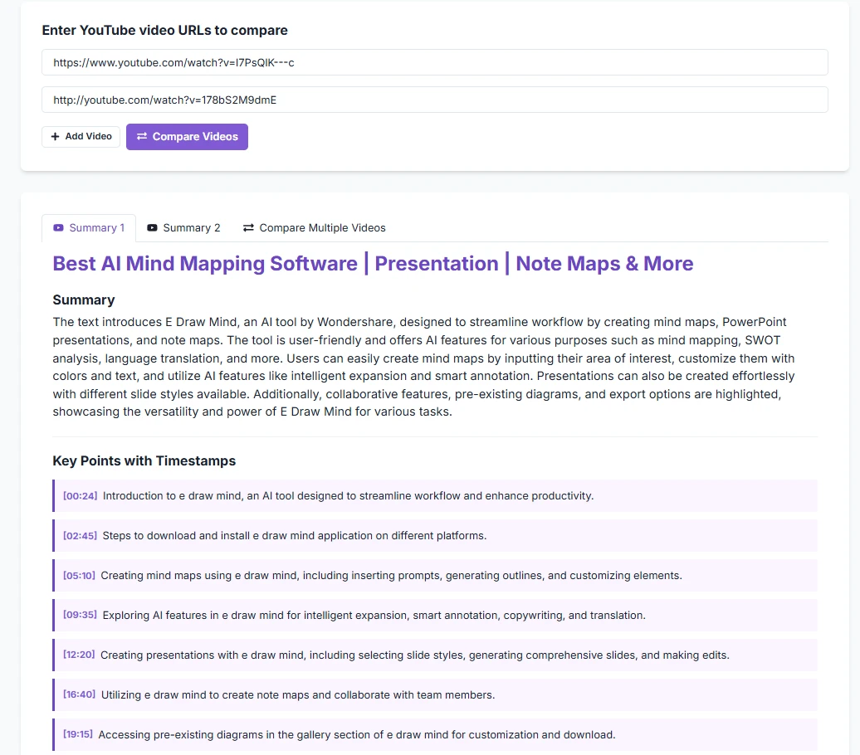Viewport: 860px width, 755px height.
Task: Click the Add Video button
Action: pyautogui.click(x=81, y=137)
